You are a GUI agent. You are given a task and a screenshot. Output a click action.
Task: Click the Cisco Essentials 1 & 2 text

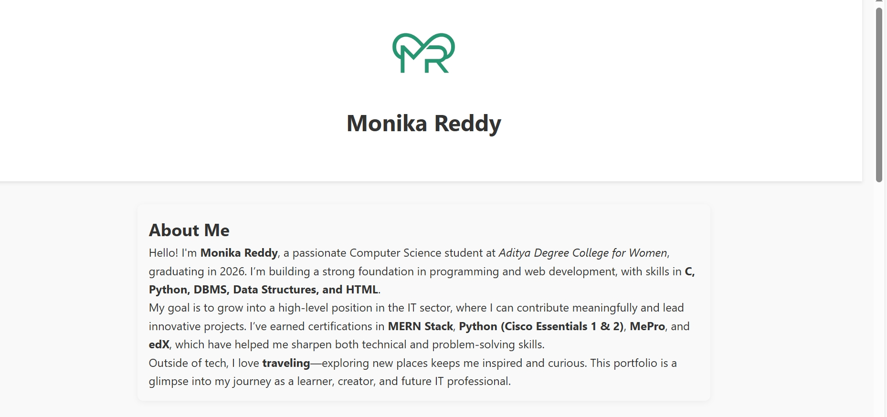coord(563,326)
